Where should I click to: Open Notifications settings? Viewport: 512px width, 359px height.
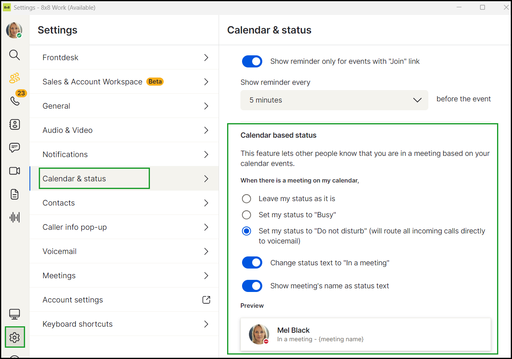(124, 154)
